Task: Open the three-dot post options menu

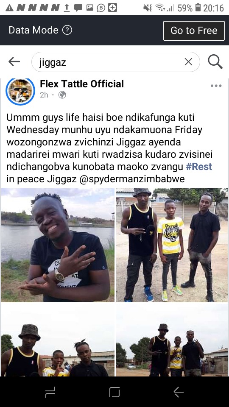Action: tap(216, 86)
